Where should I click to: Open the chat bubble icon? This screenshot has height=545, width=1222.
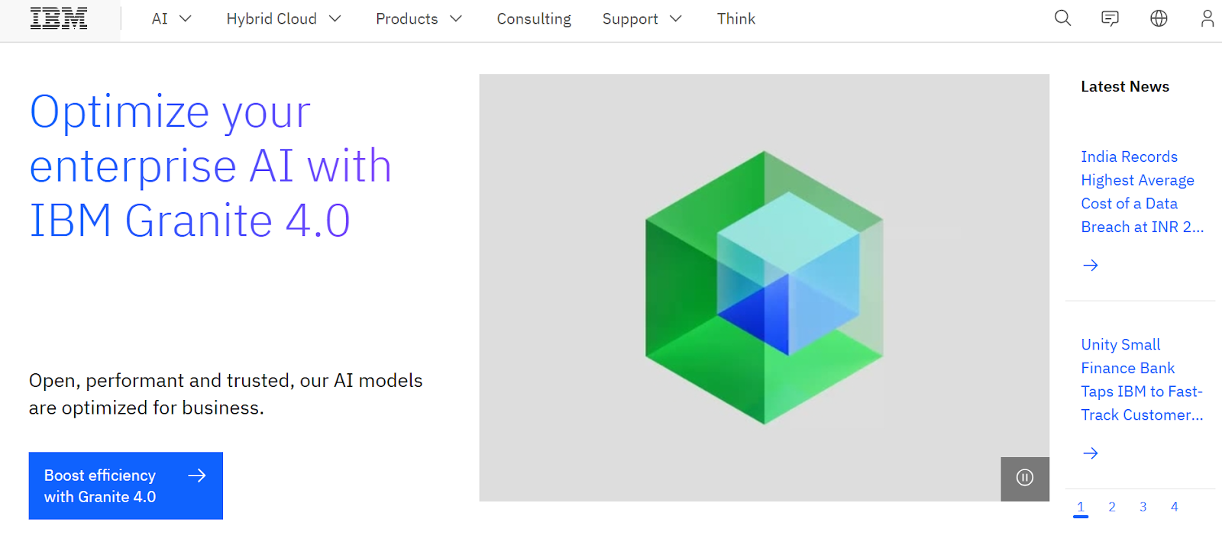point(1110,18)
